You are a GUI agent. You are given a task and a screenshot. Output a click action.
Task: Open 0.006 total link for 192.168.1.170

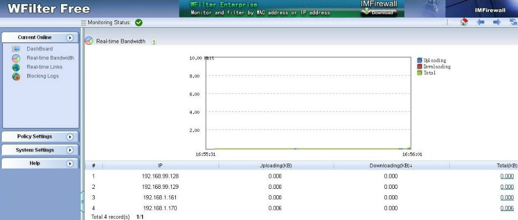click(x=507, y=208)
